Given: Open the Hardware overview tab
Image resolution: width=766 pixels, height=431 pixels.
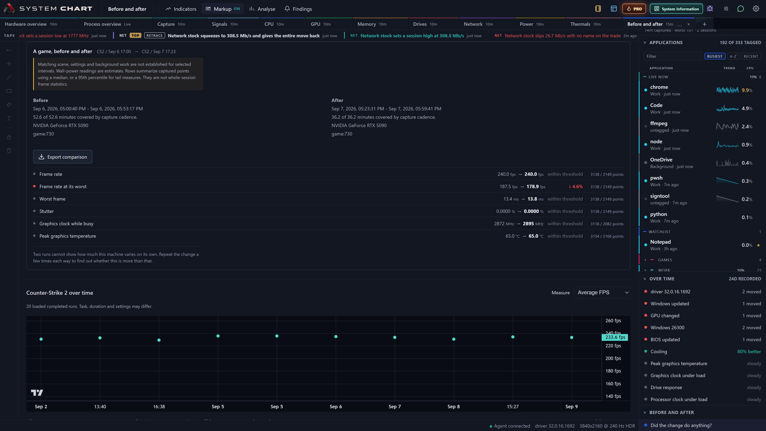Looking at the screenshot, I should point(39,24).
